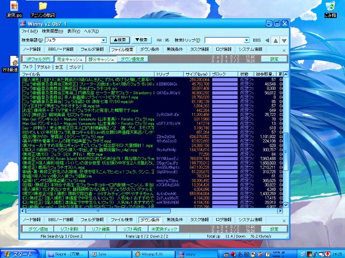This screenshot has height=258, width=345.
Task: Select the アニソン folder desktop icon
Action: click(x=43, y=10)
